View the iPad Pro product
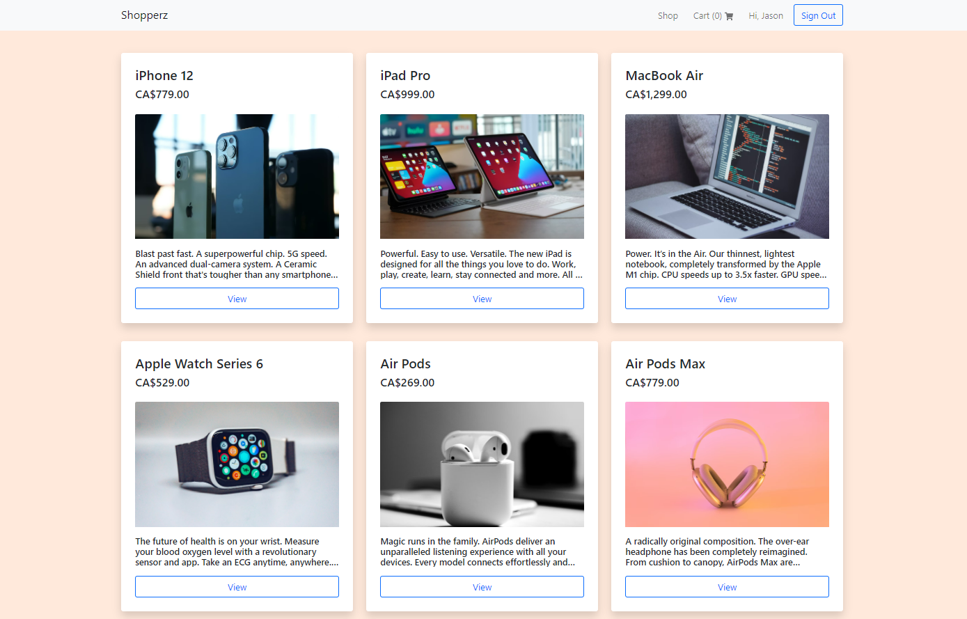Image resolution: width=967 pixels, height=619 pixels. [x=482, y=299]
